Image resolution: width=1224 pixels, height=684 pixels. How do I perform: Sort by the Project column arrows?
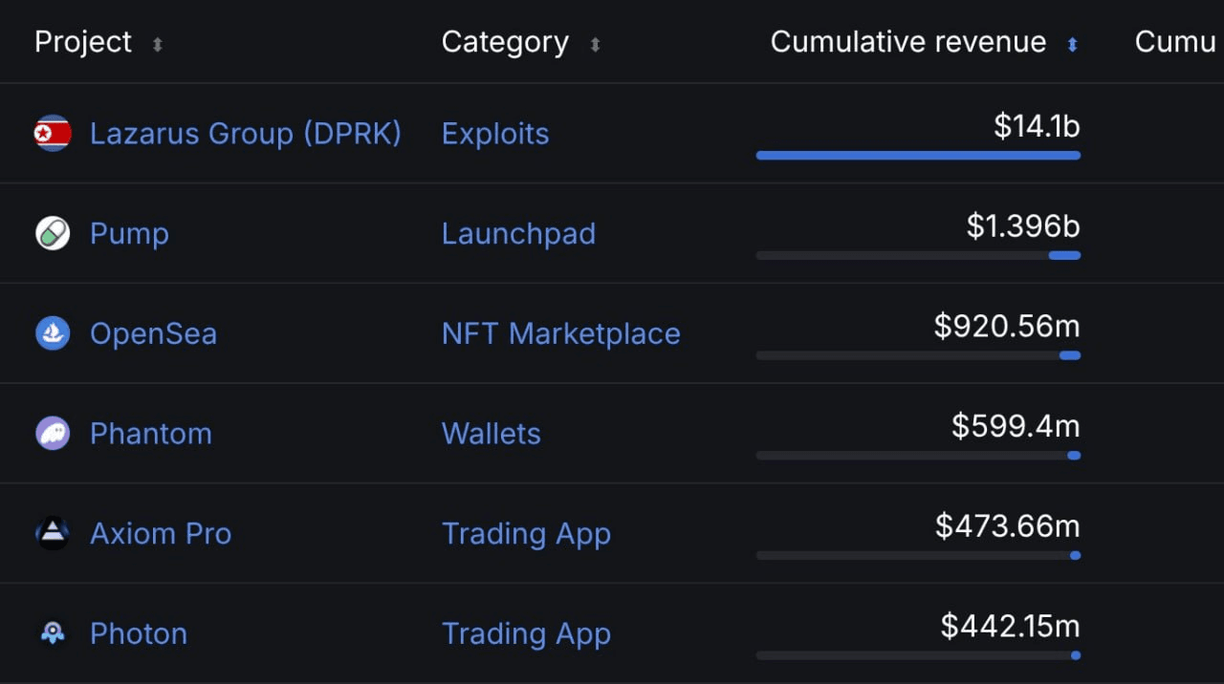tap(157, 44)
